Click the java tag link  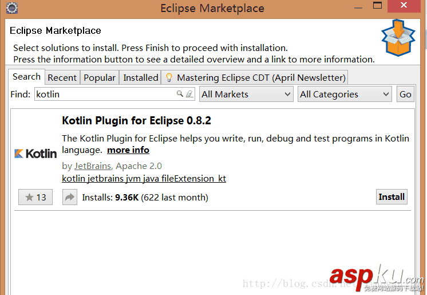[151, 179]
